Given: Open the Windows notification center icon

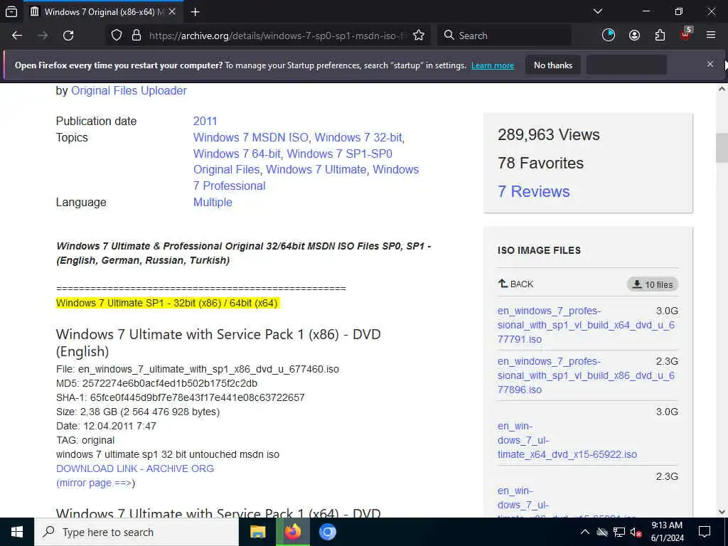Looking at the screenshot, I should point(705,532).
